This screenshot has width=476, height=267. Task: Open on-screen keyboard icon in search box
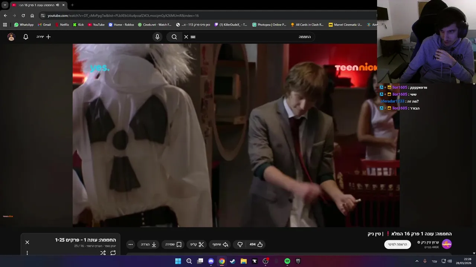(x=193, y=37)
